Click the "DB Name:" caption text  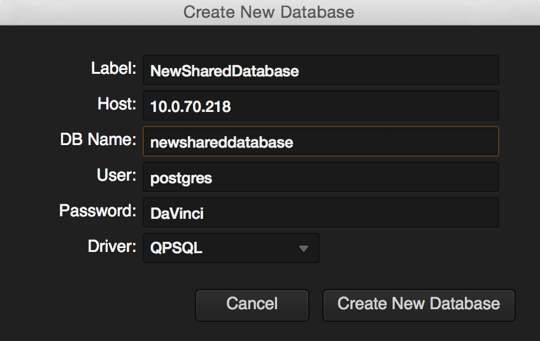tap(98, 139)
